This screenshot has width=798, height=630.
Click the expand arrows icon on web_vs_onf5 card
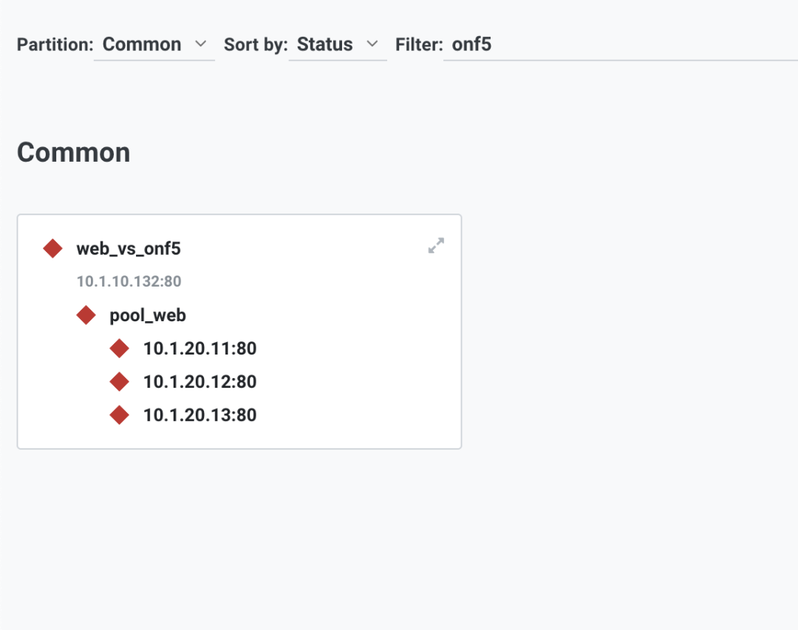click(x=436, y=246)
